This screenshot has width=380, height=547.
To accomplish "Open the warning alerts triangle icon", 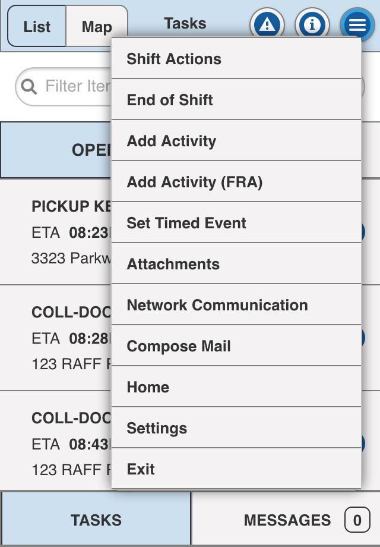I will 267,24.
